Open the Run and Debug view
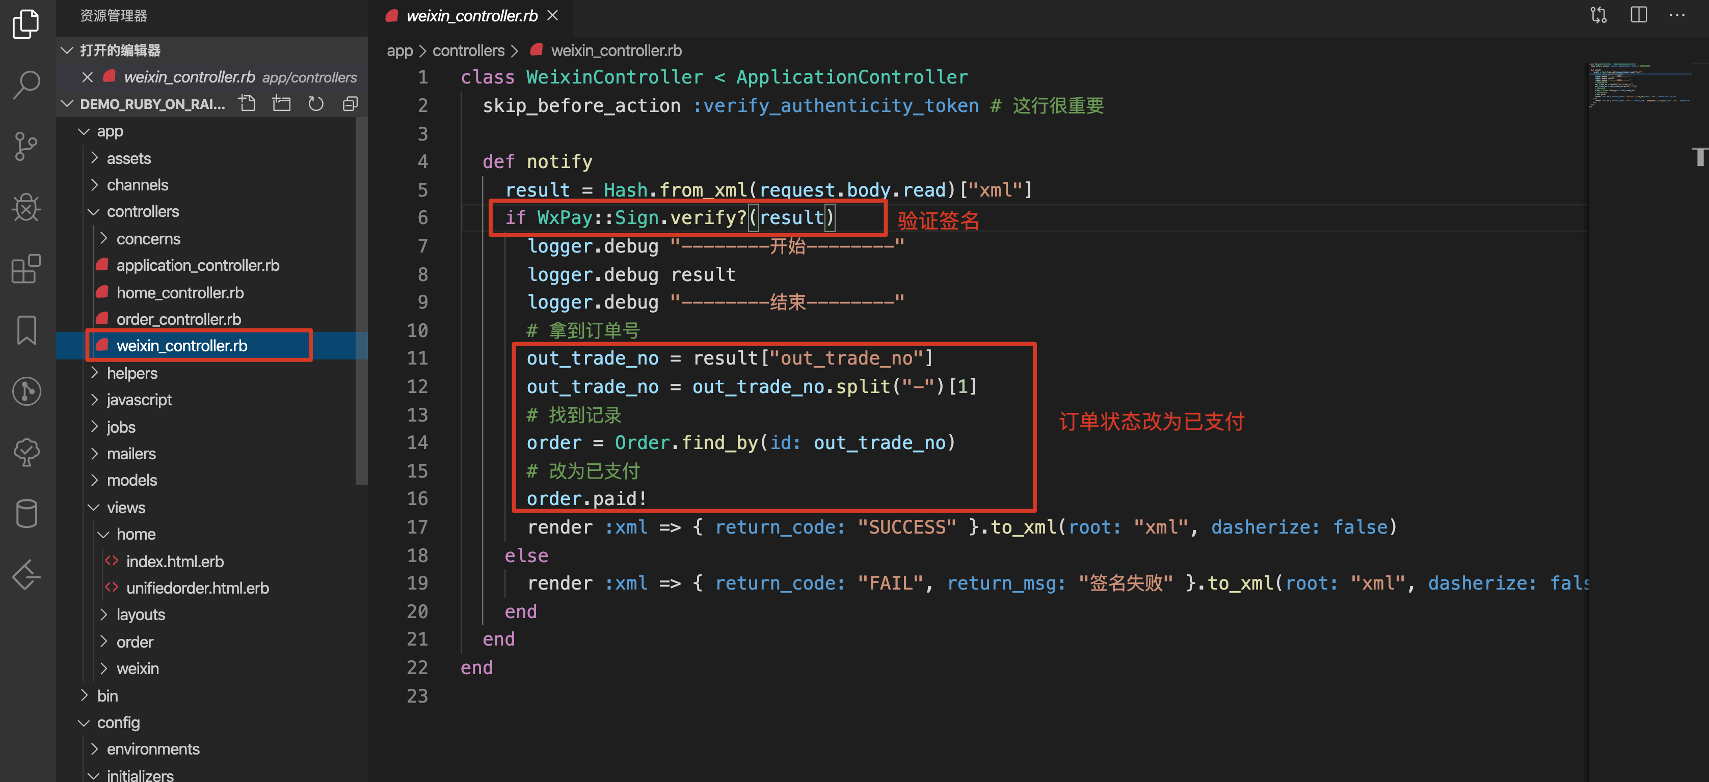 [x=26, y=207]
